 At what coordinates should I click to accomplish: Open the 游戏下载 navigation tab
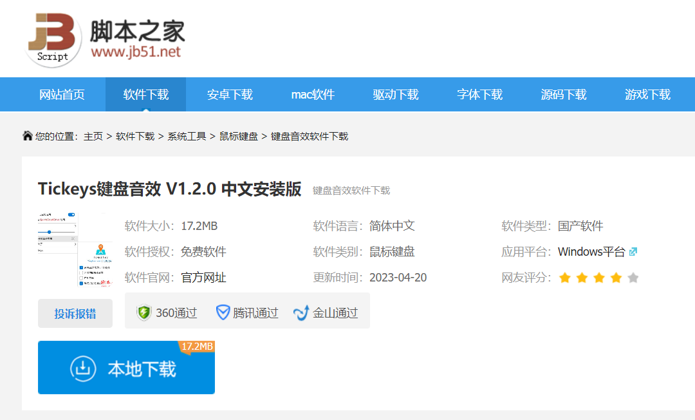pos(647,95)
